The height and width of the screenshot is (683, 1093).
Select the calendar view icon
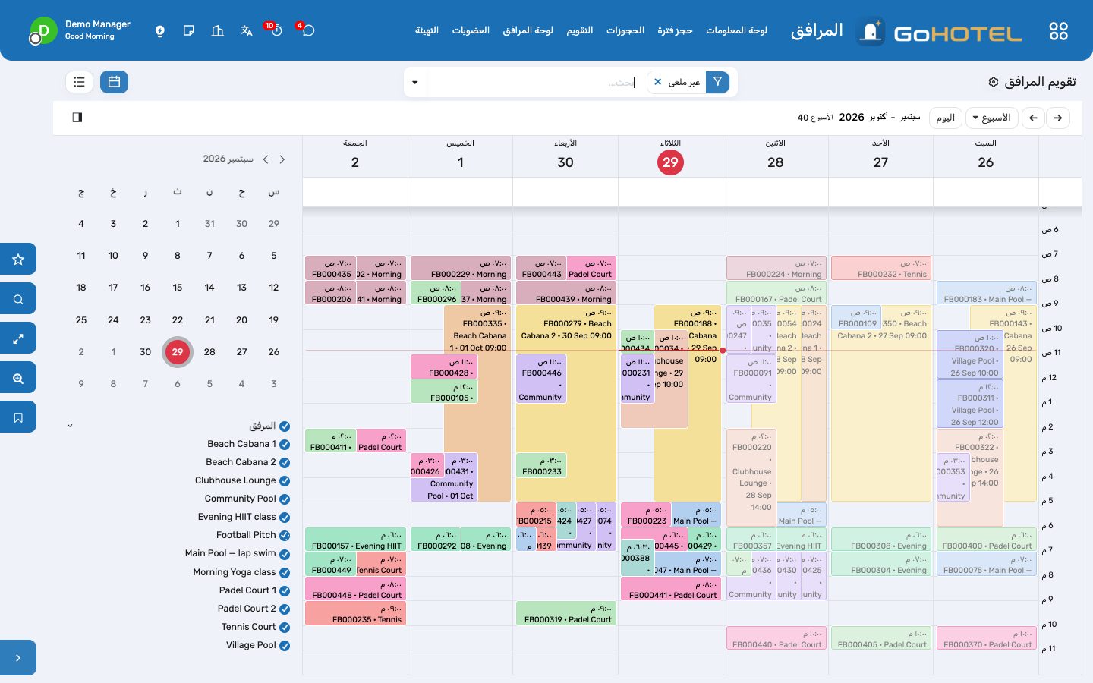pyautogui.click(x=114, y=82)
